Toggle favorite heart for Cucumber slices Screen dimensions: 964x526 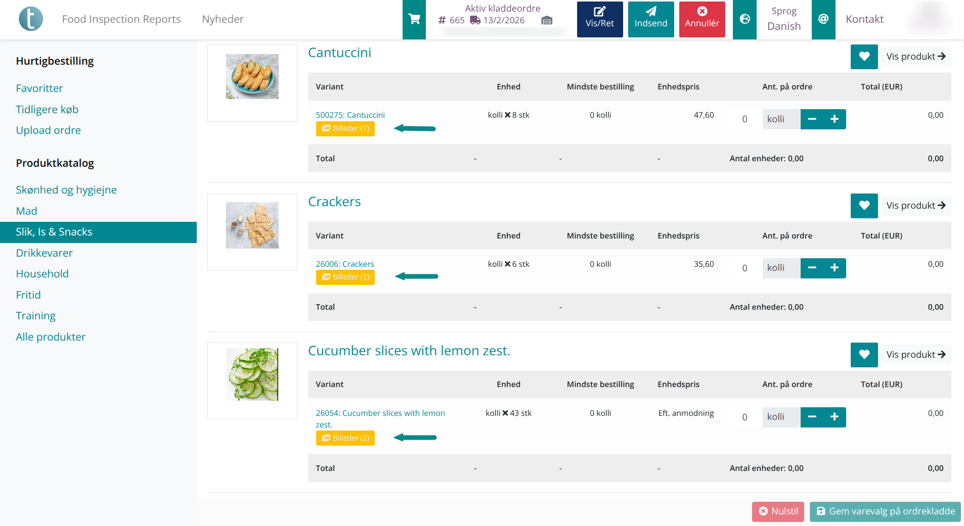(864, 355)
